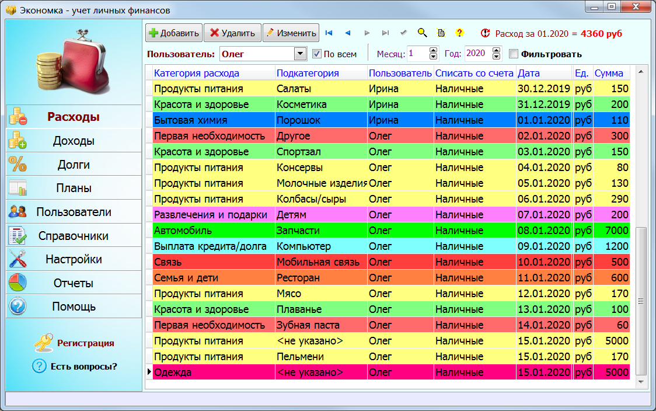Click the Настройки tools icon

click(18, 259)
